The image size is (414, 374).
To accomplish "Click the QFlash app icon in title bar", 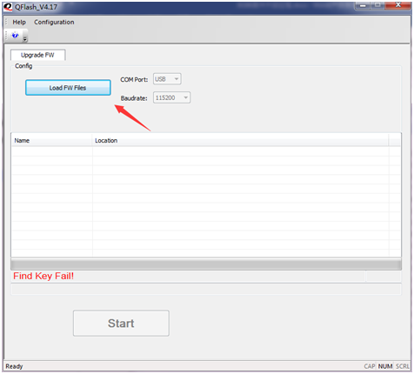I will [8, 7].
